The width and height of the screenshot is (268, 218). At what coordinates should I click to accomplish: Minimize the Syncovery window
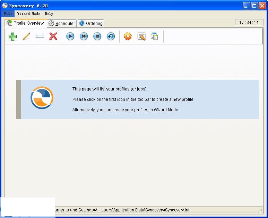[x=246, y=6]
